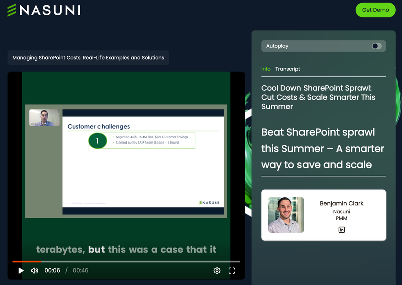Click the video caption text
402x285 pixels.
(x=126, y=250)
